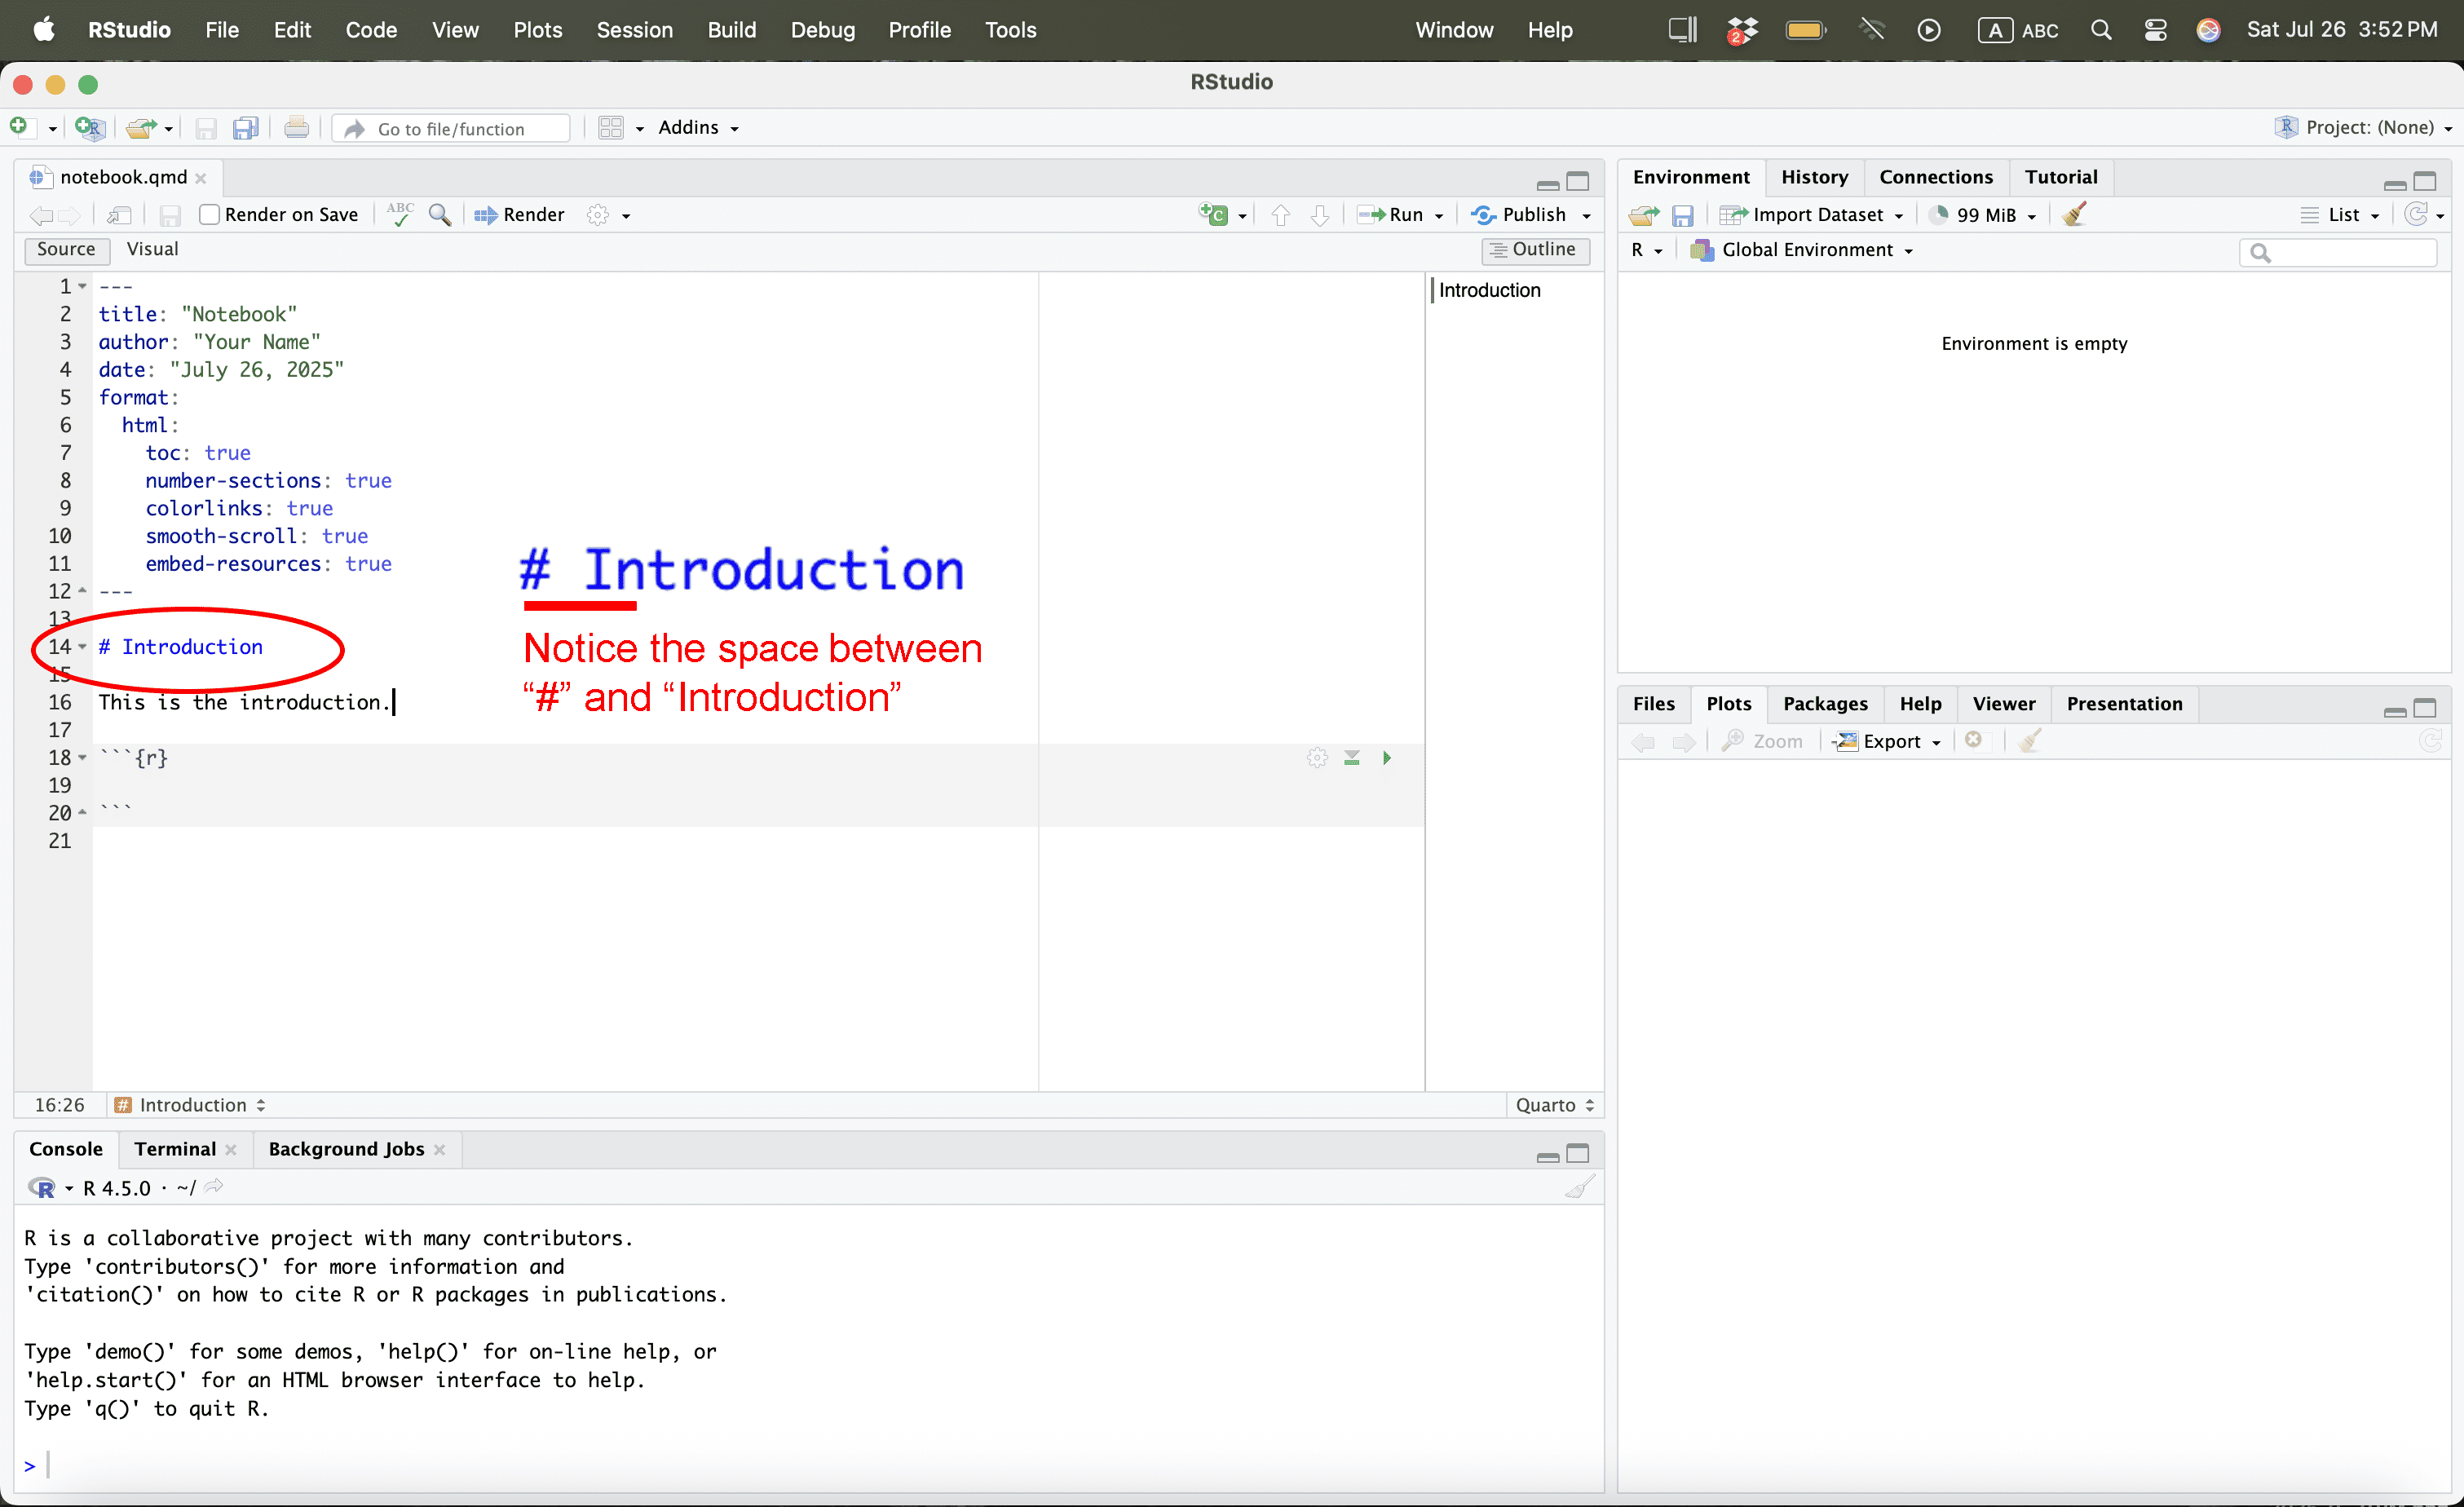Click the Go to file/function field
This screenshot has width=2464, height=1507.
click(x=452, y=128)
